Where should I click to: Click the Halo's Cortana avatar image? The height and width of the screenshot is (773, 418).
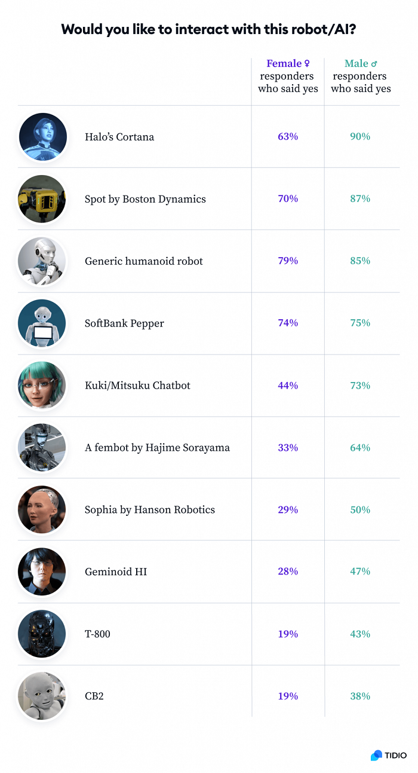(42, 137)
